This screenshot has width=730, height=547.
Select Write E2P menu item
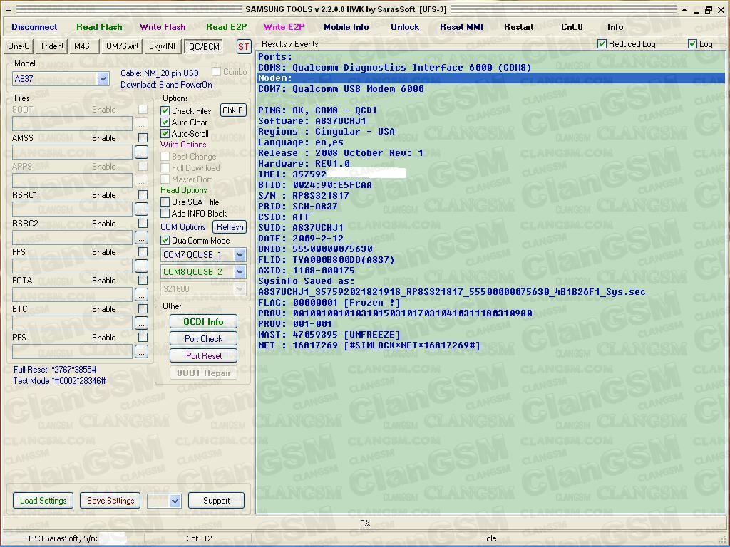[284, 27]
